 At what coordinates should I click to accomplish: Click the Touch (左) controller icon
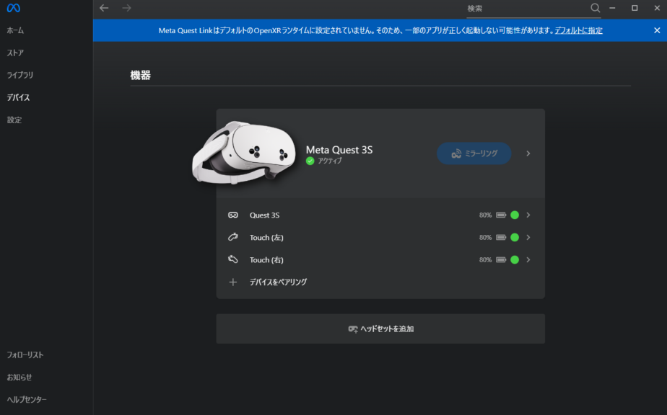pos(233,237)
